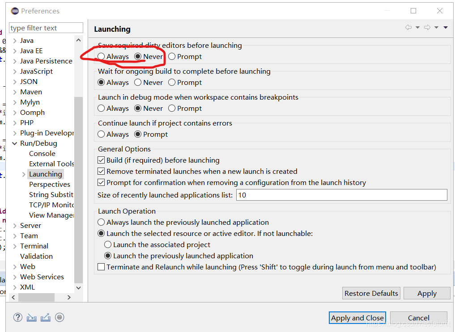The image size is (455, 332).
Task: Select the Team tree item
Action: pyautogui.click(x=29, y=236)
